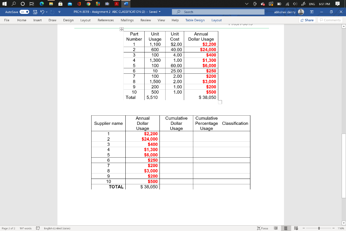
Task: Open File Explorer from taskbar
Action: 51,4
